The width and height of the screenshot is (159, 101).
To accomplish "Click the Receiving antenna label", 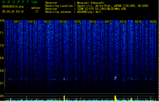I will (x=58, y=12).
